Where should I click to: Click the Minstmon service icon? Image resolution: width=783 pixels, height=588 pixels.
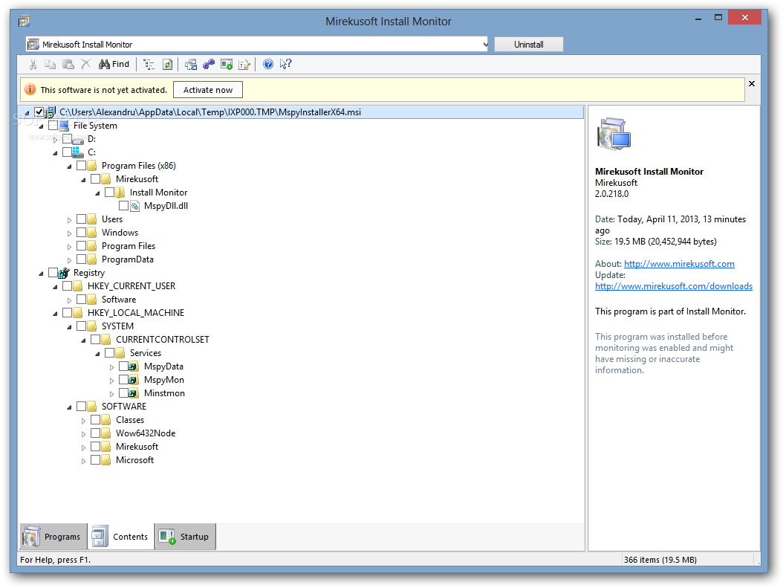[133, 394]
